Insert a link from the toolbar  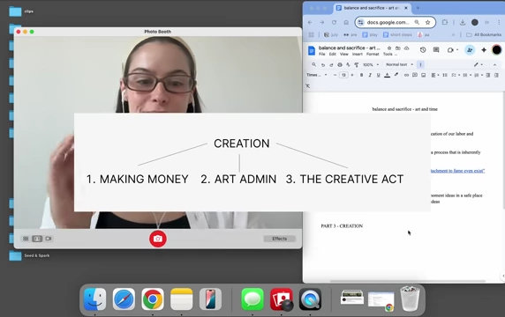click(x=406, y=75)
